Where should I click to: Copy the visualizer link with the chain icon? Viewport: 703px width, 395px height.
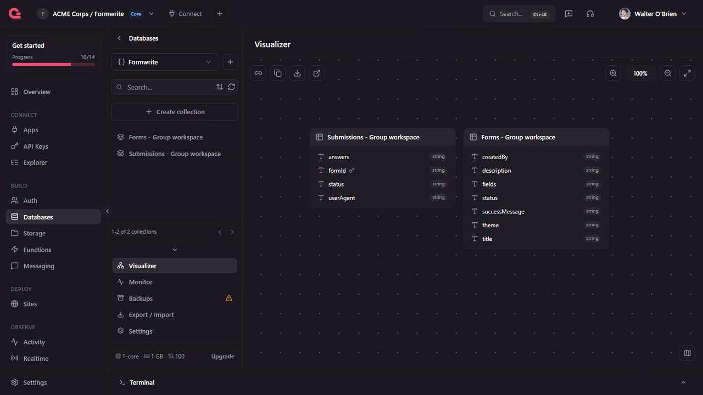(258, 73)
